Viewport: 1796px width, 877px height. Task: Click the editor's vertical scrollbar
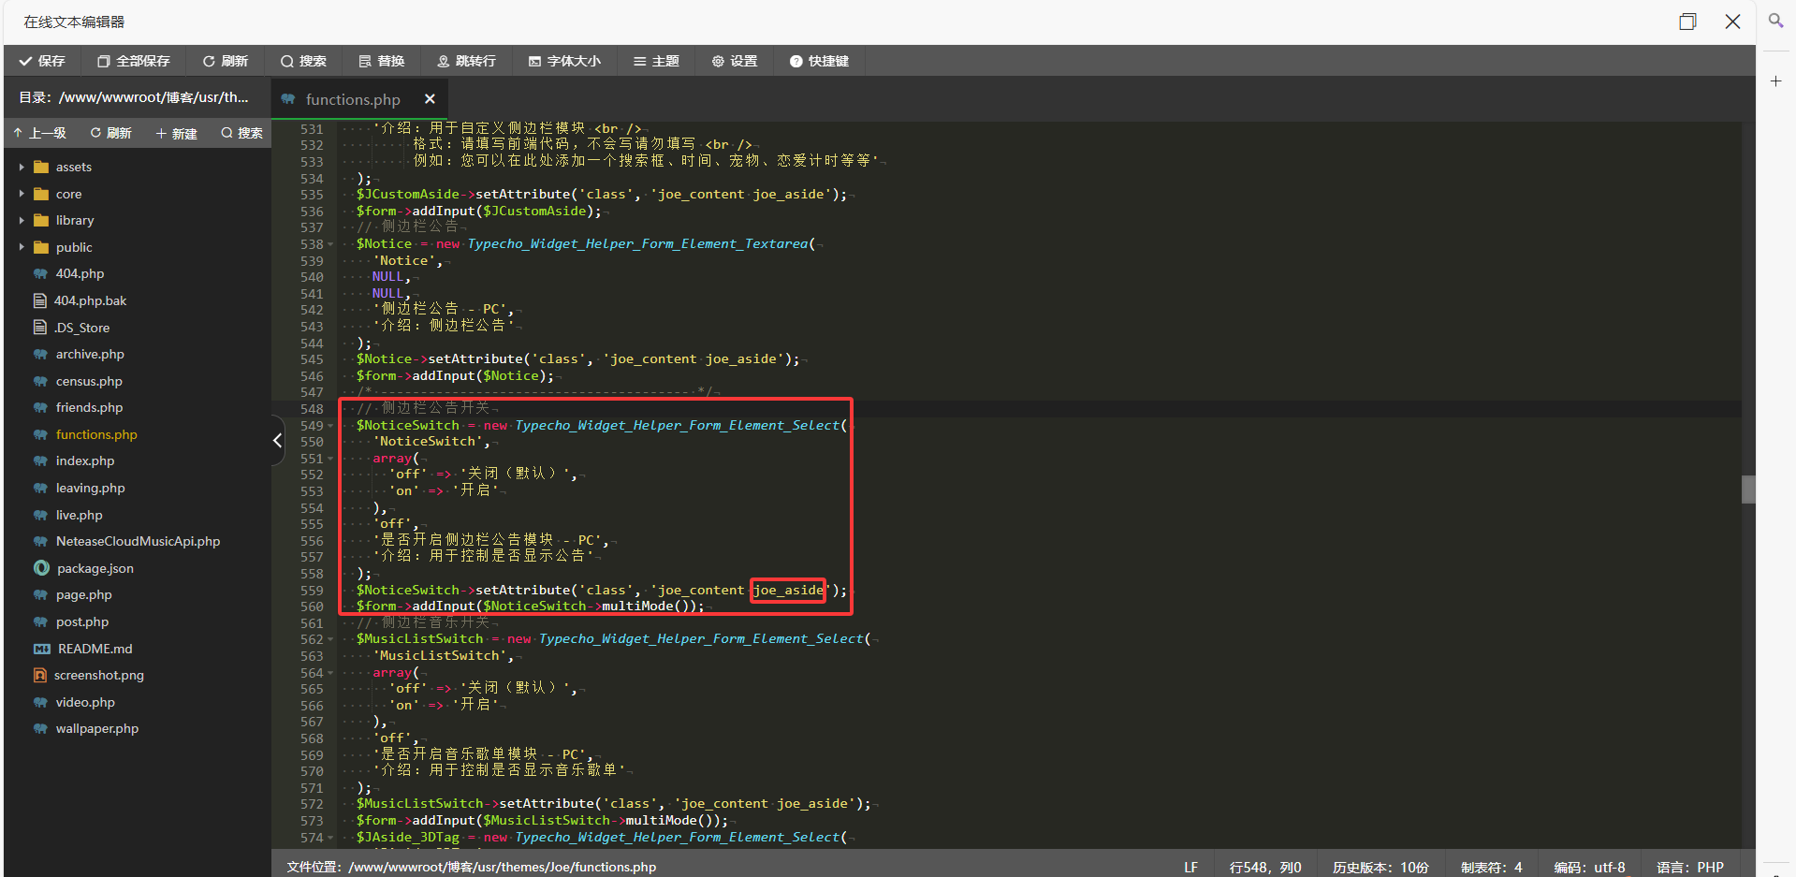(x=1748, y=489)
